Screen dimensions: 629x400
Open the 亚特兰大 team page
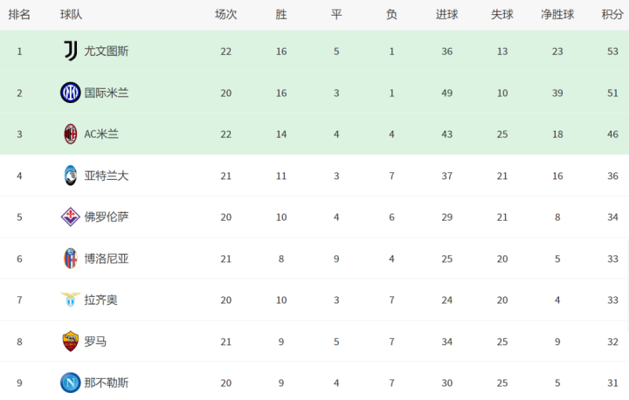click(x=107, y=176)
